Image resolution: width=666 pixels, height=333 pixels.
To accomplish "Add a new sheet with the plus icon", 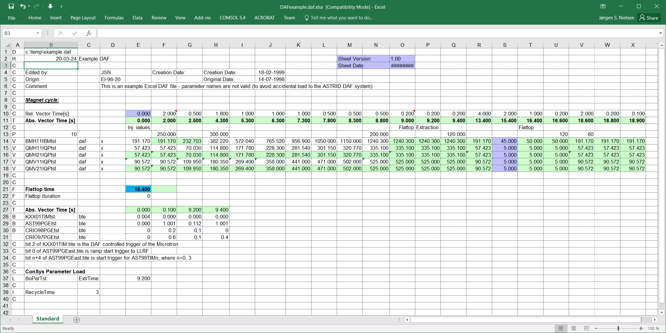I will click(x=77, y=320).
